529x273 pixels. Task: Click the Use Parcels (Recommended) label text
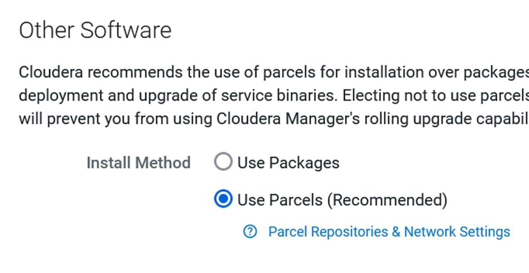342,200
